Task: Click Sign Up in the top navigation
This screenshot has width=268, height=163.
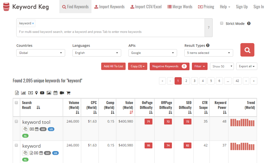Action: [x=242, y=7]
